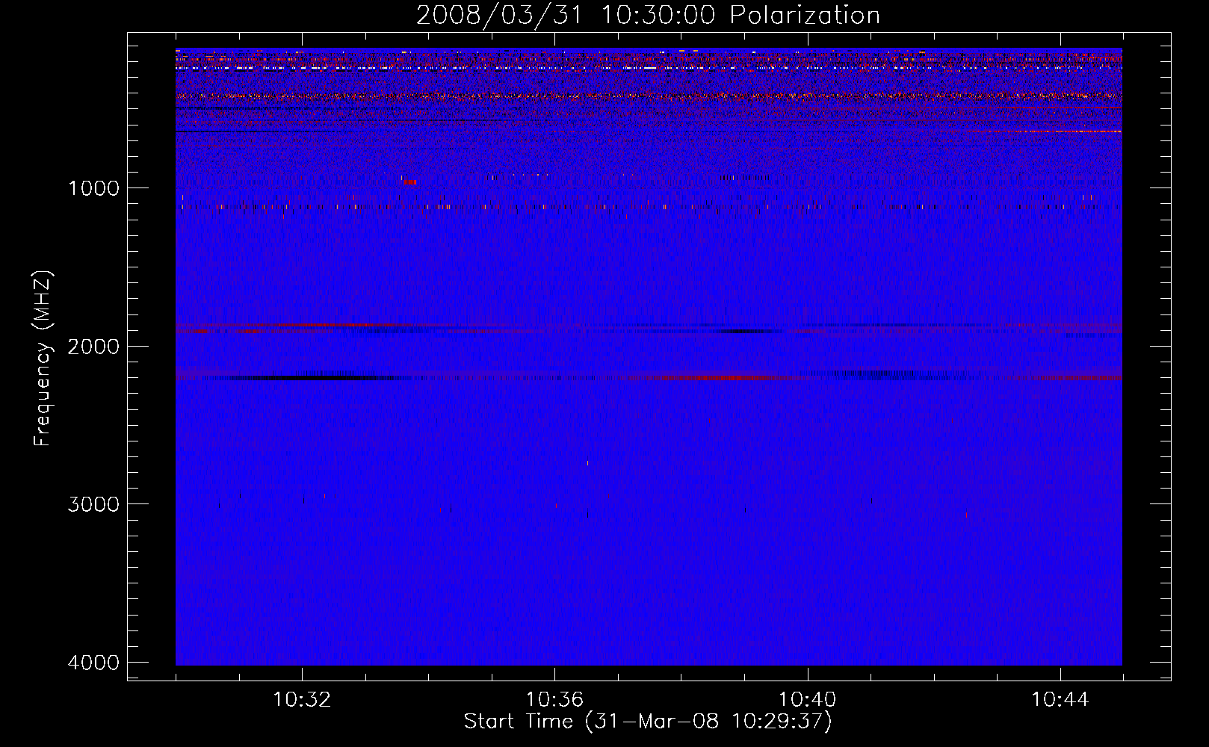Viewport: 1209px width, 747px height.
Task: Click the 'Frequency (MHZ)' axis label
Action: 43,359
